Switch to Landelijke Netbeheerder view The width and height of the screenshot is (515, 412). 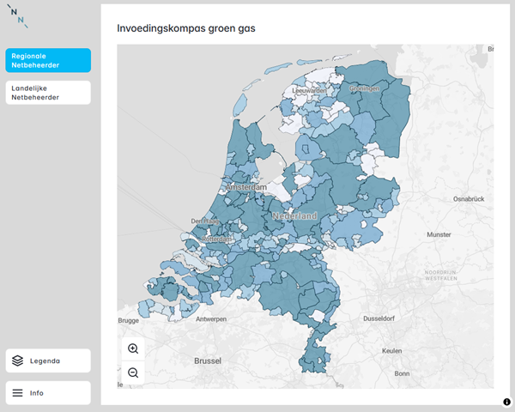[x=48, y=93]
